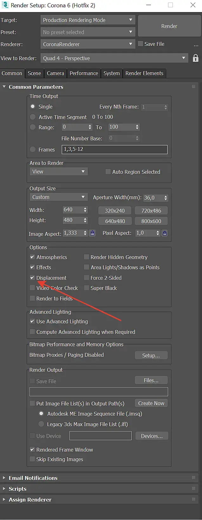
Task: Switch to the Camera tab
Action: [x=55, y=73]
